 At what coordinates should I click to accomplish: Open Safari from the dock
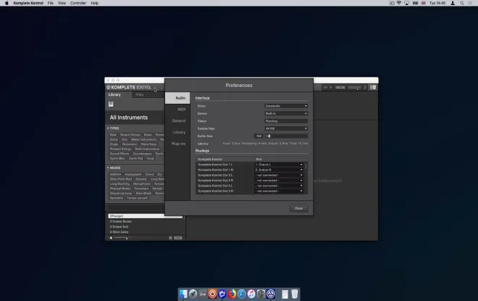(x=241, y=294)
